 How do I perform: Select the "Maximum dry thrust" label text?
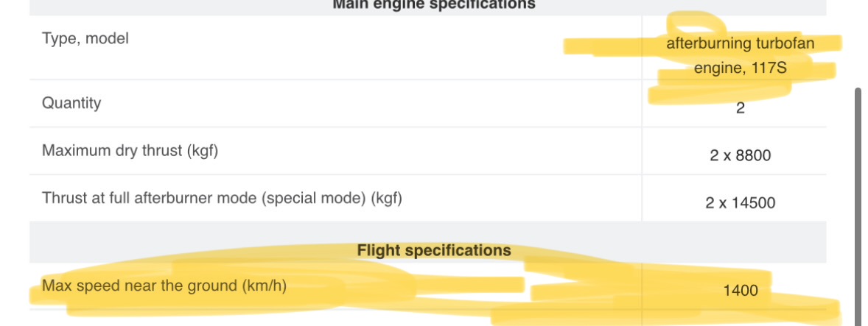tap(111, 151)
